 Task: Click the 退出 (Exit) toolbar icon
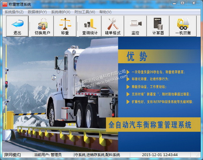(17, 26)
